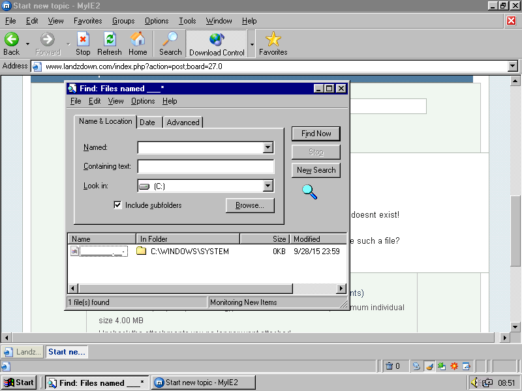Click the Back navigation icon
This screenshot has width=522, height=391.
[x=12, y=40]
